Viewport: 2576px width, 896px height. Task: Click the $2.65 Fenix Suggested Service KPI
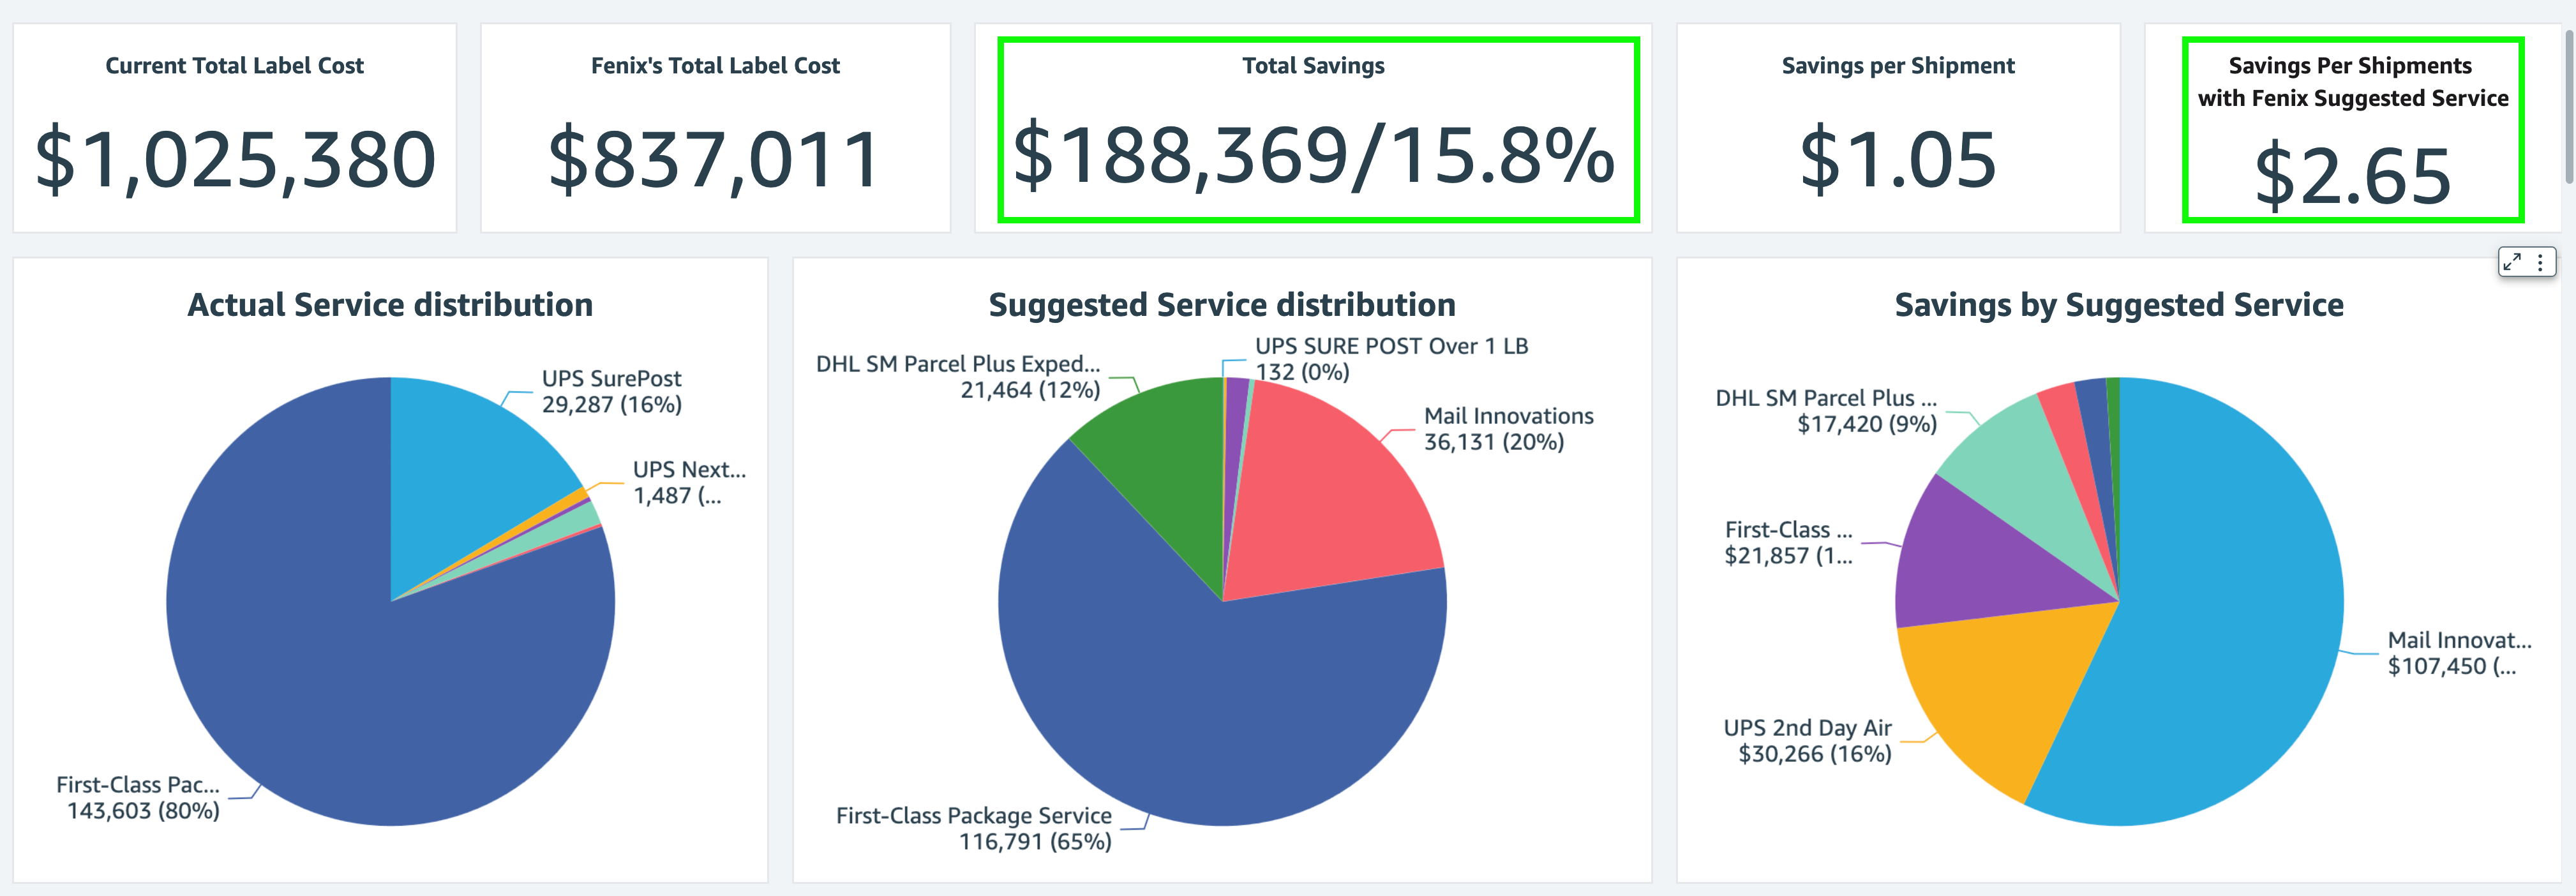tap(2352, 176)
